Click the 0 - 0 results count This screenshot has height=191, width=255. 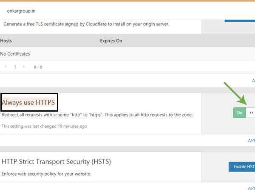(x=38, y=67)
